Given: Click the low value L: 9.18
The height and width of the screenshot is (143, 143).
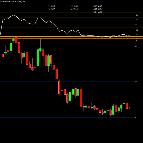Looking at the screenshot, I should (74, 9).
